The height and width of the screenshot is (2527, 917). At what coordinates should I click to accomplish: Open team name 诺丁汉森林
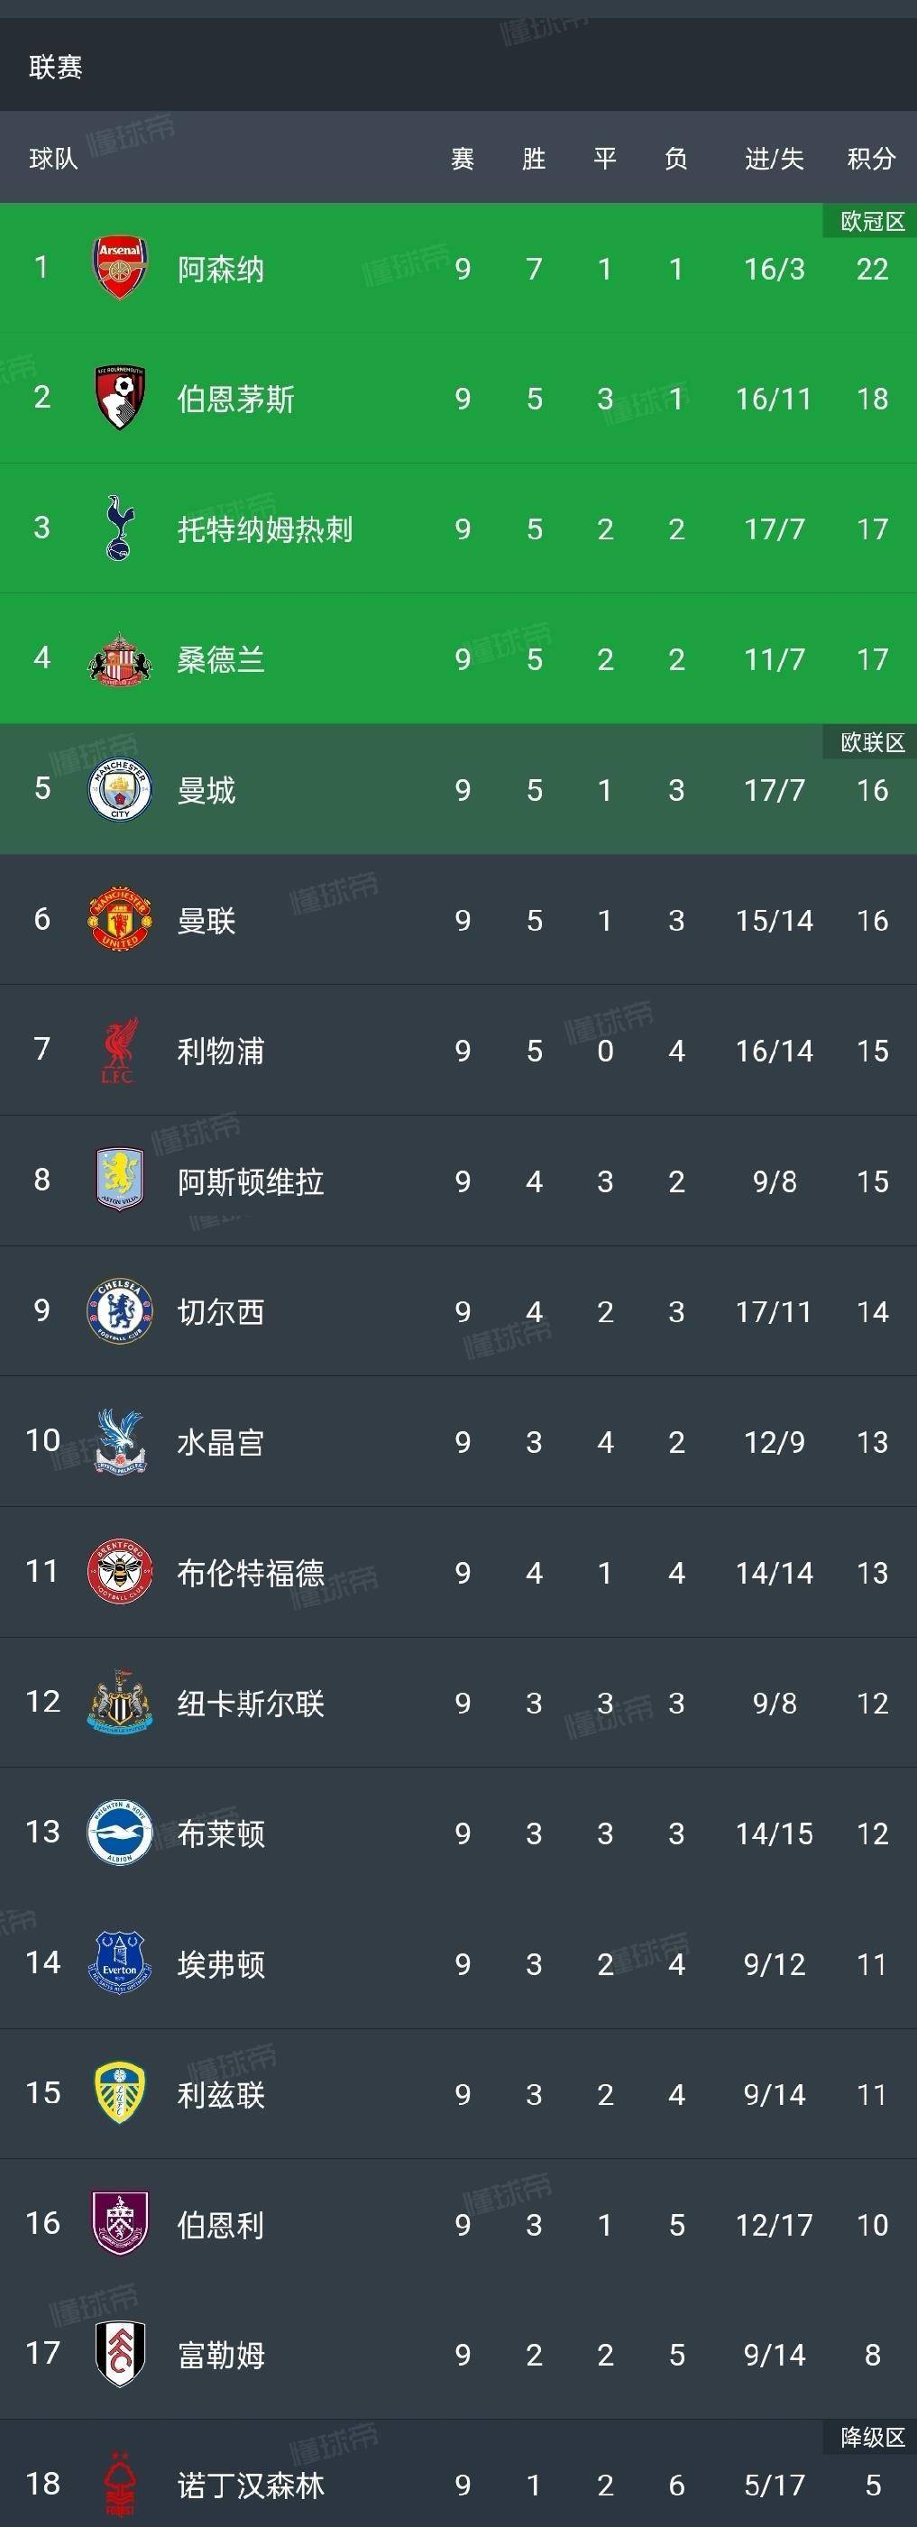250,2485
